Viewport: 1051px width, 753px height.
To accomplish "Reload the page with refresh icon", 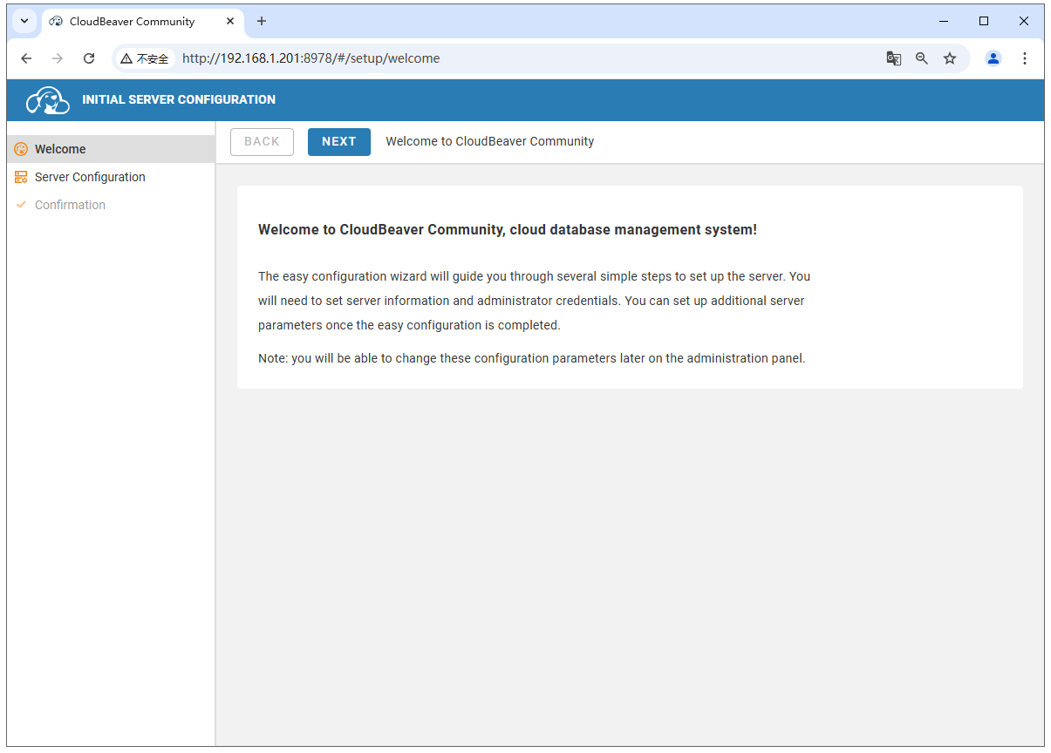I will click(89, 58).
